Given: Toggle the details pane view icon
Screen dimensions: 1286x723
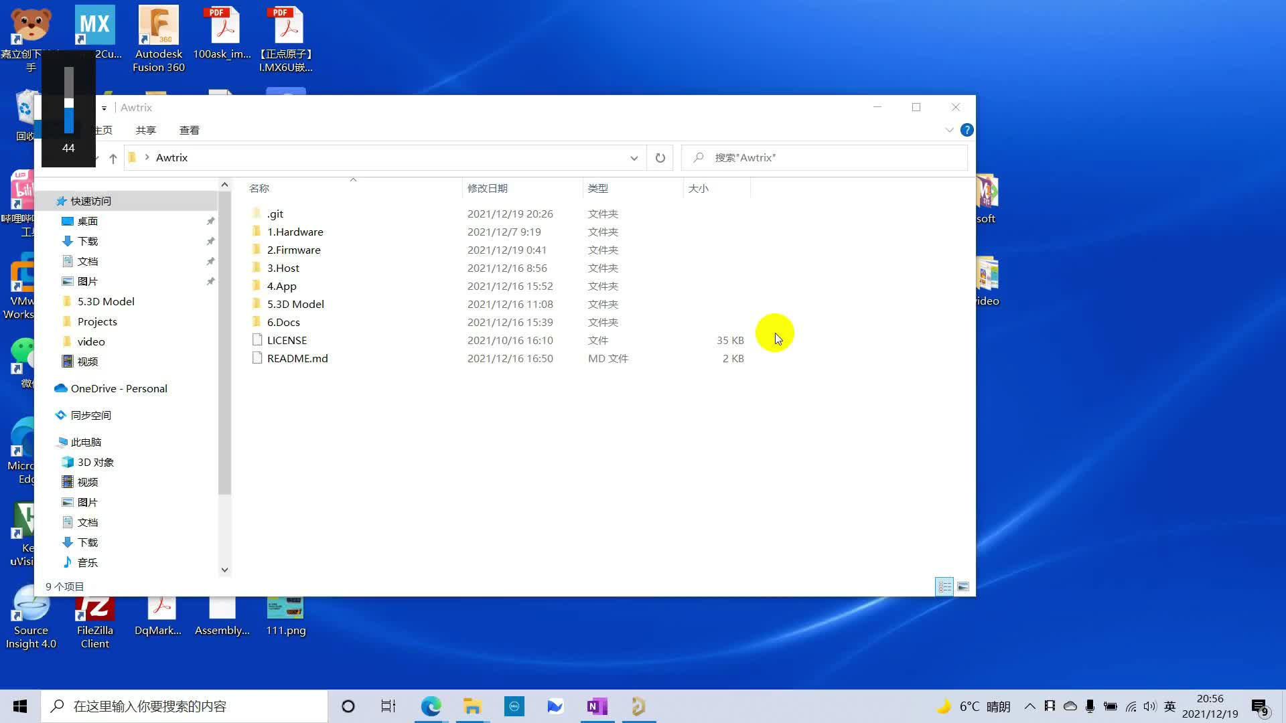Looking at the screenshot, I should point(964,586).
